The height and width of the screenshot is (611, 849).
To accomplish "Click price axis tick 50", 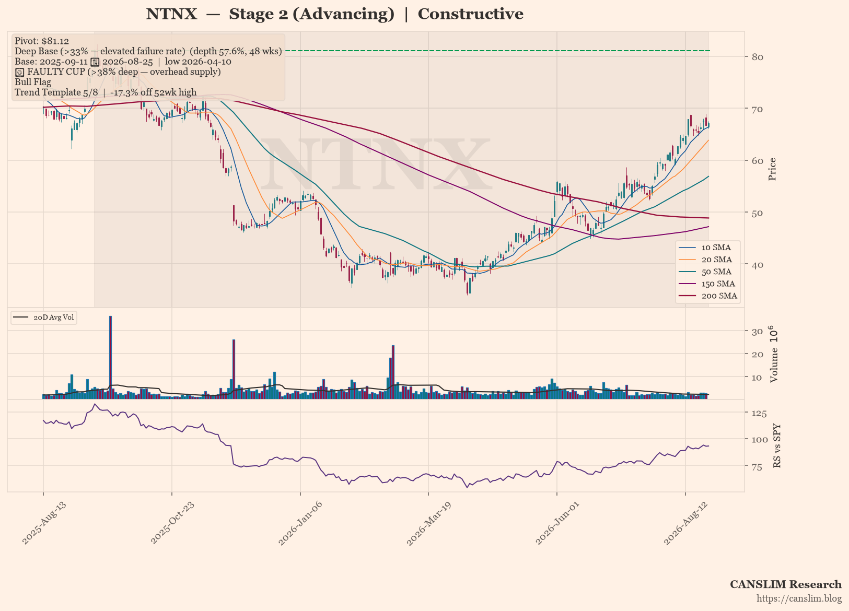I will pos(757,213).
